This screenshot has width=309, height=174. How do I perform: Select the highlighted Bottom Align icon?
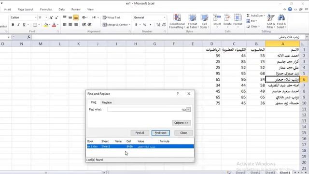[76, 17]
